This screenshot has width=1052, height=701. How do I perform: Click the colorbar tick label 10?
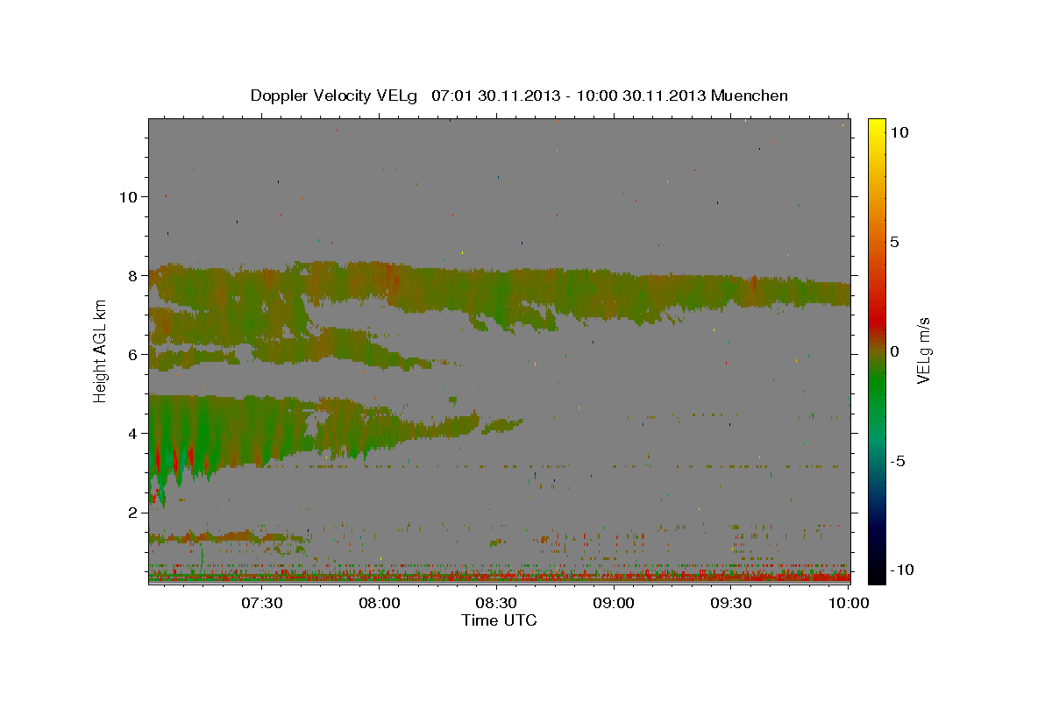[x=899, y=132]
